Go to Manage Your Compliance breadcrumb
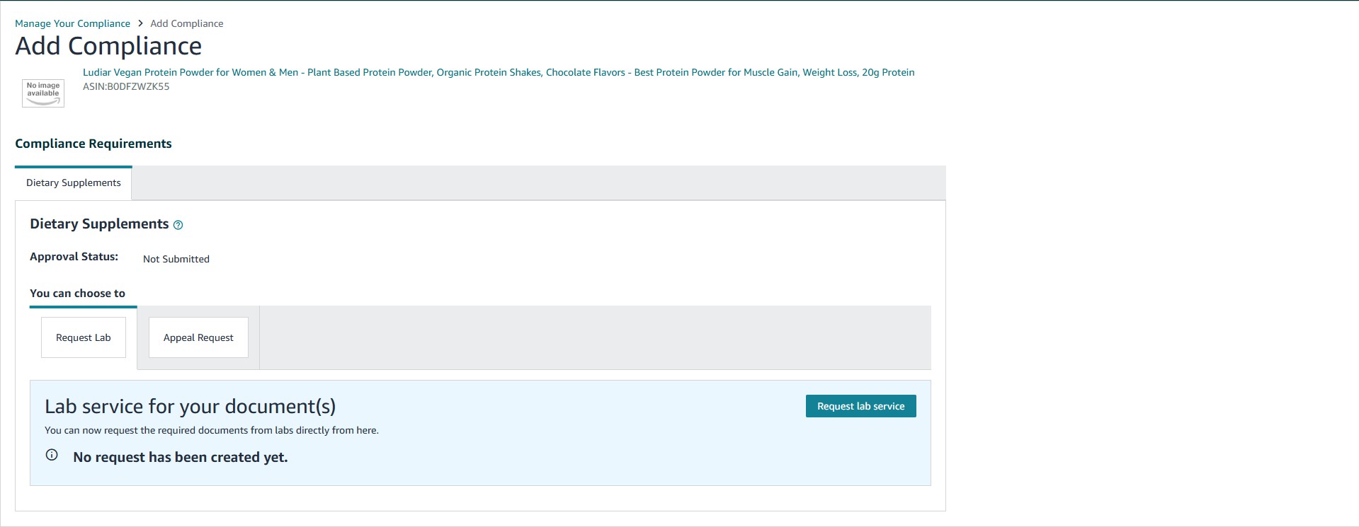1359x527 pixels. tap(72, 23)
